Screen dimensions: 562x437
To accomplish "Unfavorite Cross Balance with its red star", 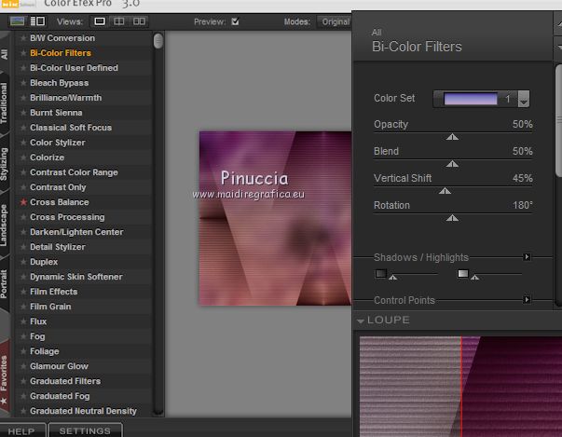I will [23, 202].
